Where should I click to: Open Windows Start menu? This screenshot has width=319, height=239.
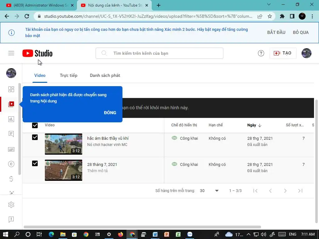click(x=6, y=234)
